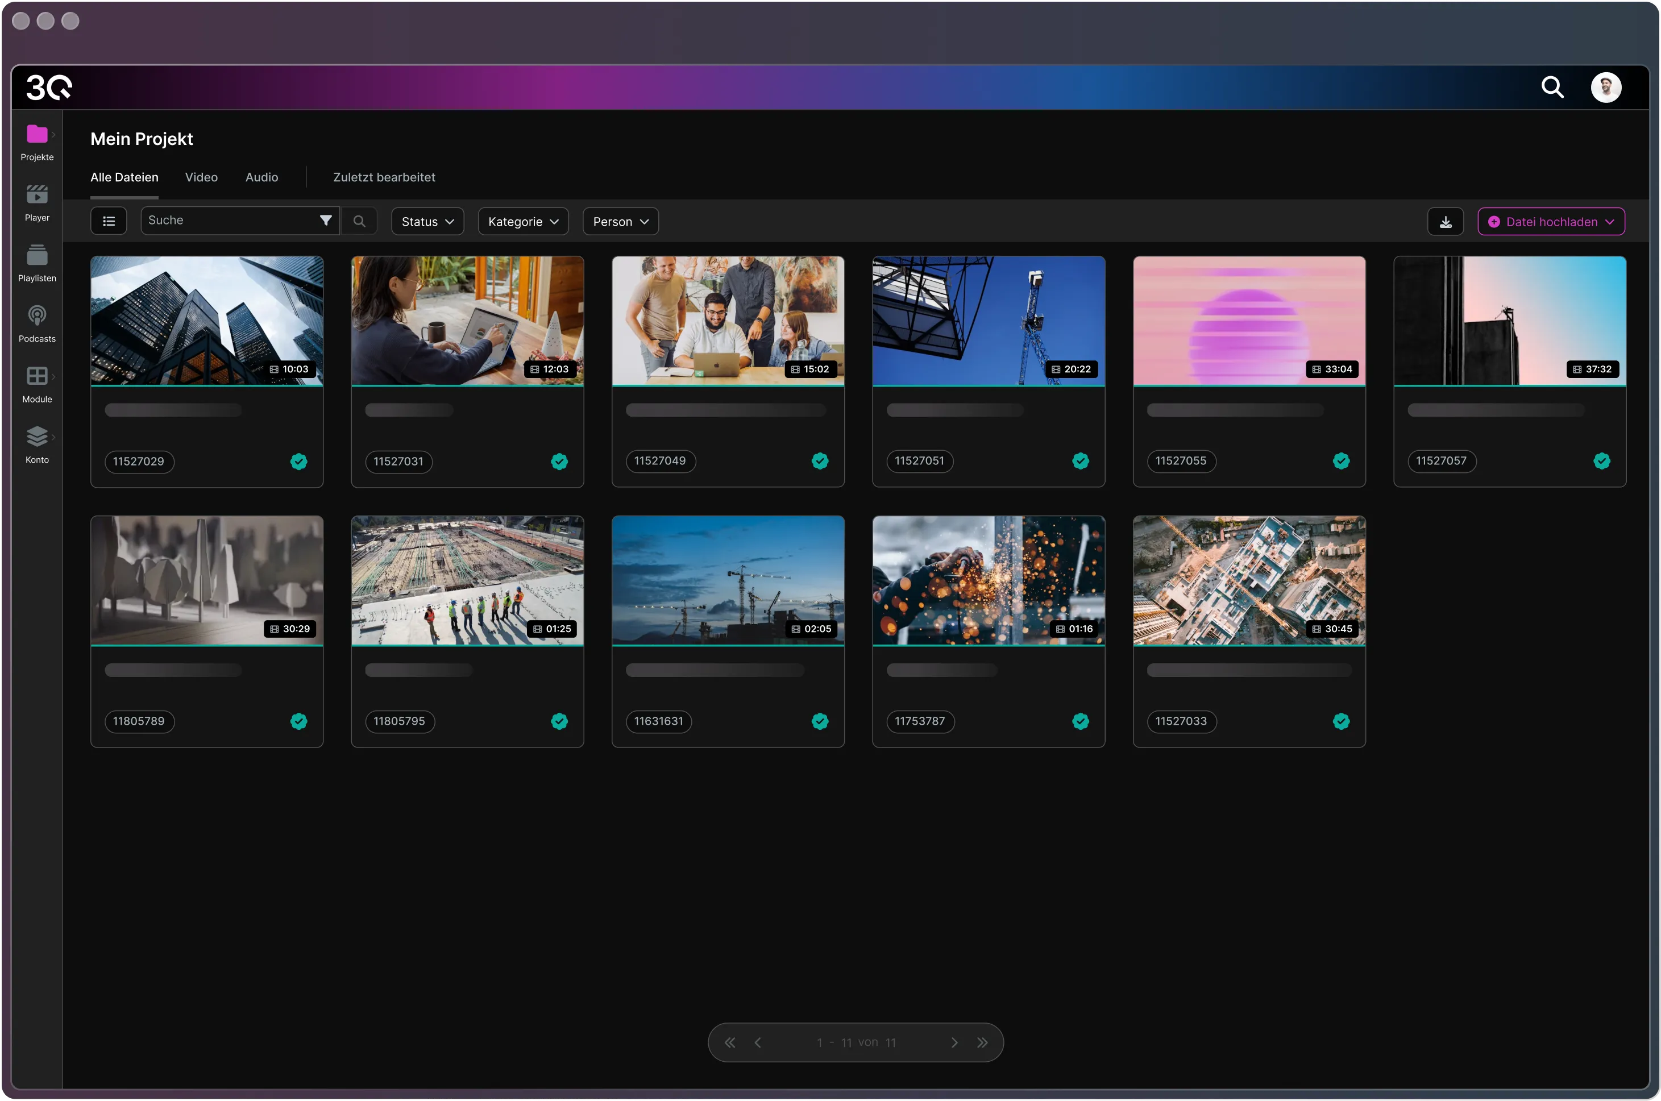Open team meeting thumbnail 15:02
Viewport: 1661px width, 1101px height.
[x=727, y=321]
